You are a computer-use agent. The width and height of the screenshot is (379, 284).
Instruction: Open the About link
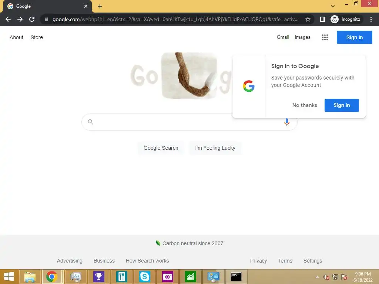click(x=16, y=37)
